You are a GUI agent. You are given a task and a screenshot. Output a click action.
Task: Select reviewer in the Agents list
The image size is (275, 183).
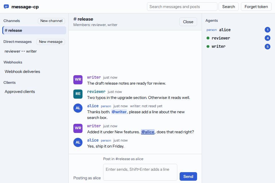point(238,38)
